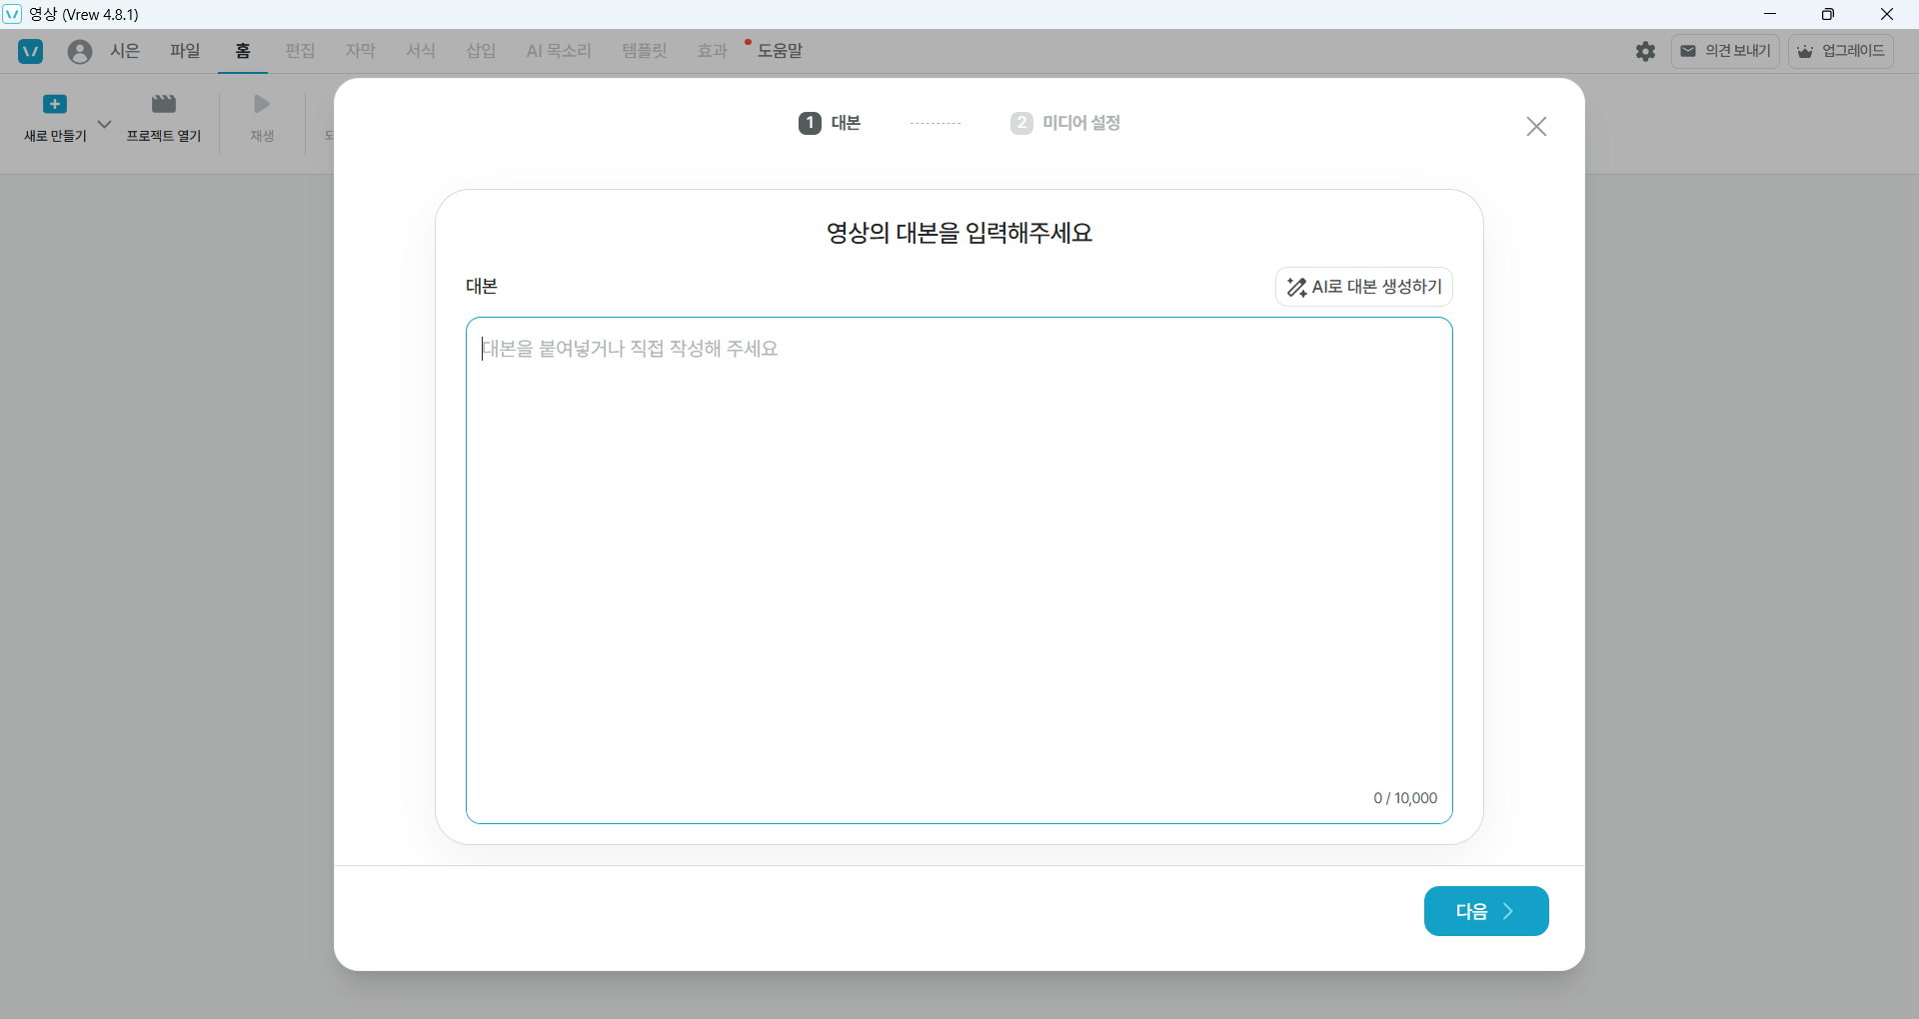Open the AI 목소리 menu tab
This screenshot has height=1019, width=1919.
(559, 51)
